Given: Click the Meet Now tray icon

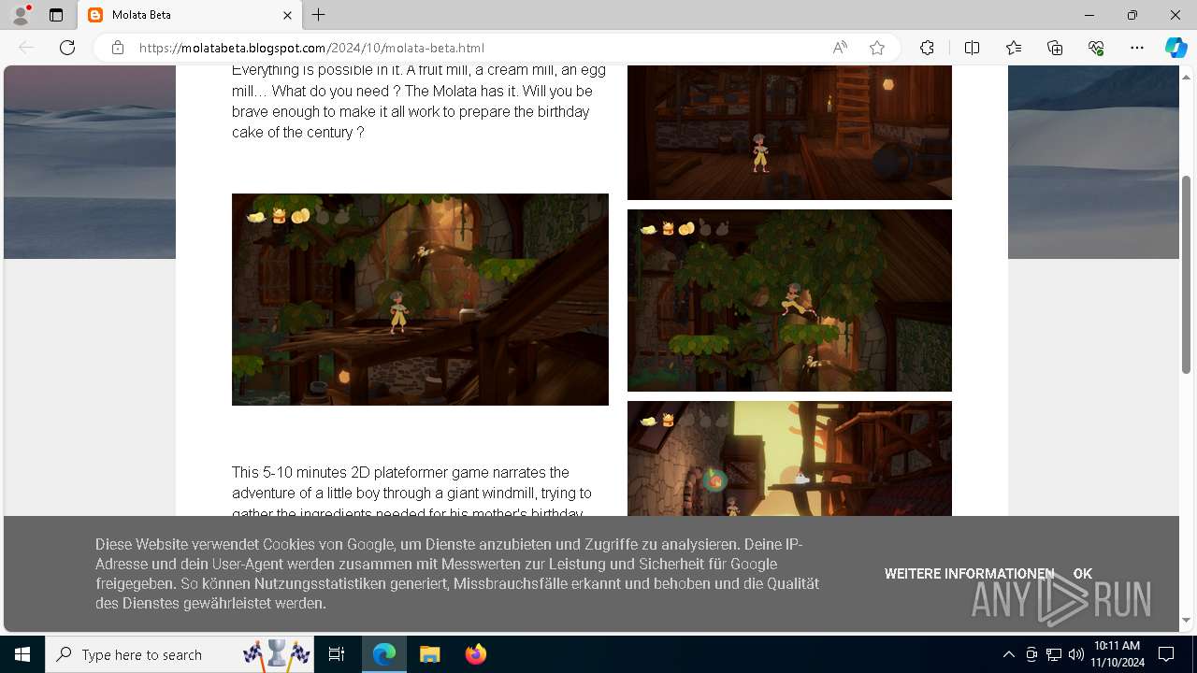Looking at the screenshot, I should 1031,654.
